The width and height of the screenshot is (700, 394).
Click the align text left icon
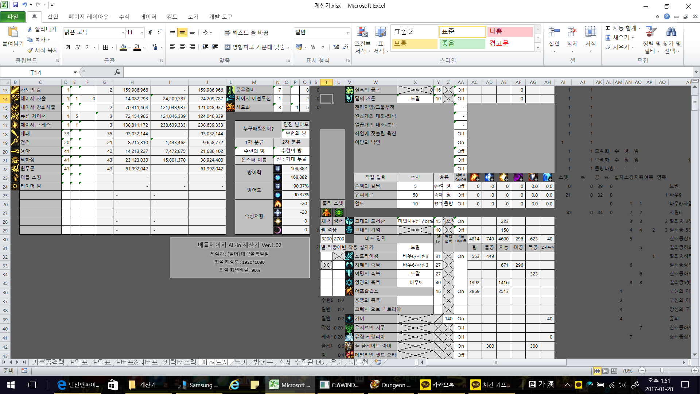172,47
